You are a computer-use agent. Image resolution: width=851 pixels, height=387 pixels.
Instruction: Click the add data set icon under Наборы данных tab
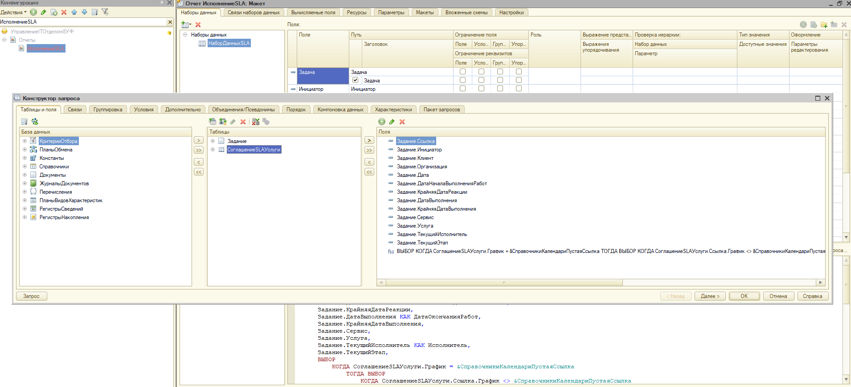(x=185, y=25)
